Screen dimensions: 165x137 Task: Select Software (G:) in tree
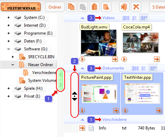[x=32, y=49]
